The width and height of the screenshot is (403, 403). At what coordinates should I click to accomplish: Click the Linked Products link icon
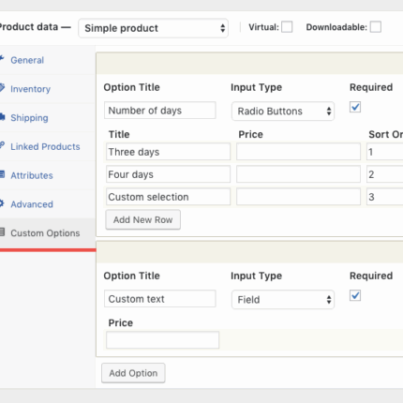click(x=2, y=145)
